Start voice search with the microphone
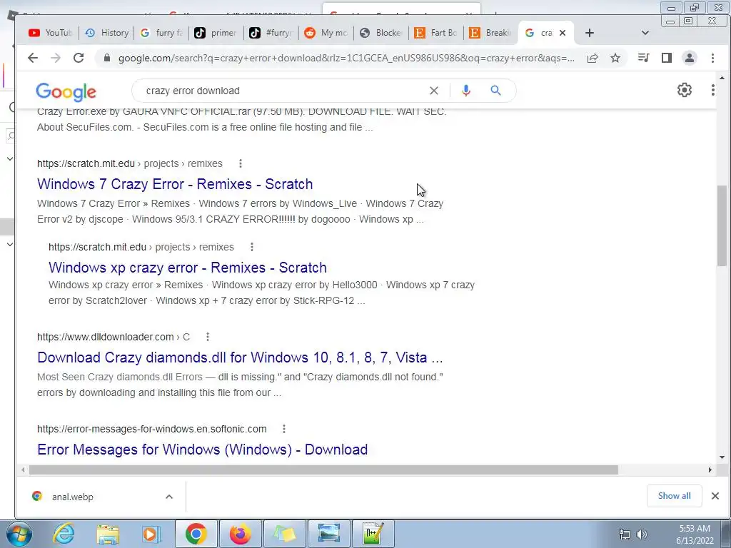This screenshot has width=731, height=548. [x=465, y=91]
